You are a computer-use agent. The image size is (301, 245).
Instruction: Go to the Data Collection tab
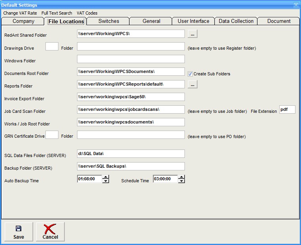click(236, 21)
